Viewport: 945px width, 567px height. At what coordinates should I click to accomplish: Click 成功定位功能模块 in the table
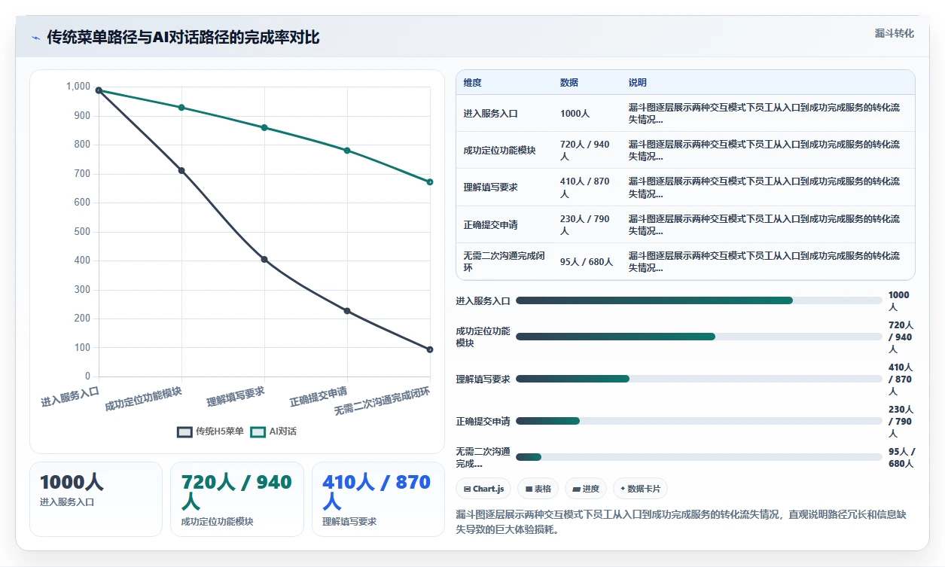[500, 151]
